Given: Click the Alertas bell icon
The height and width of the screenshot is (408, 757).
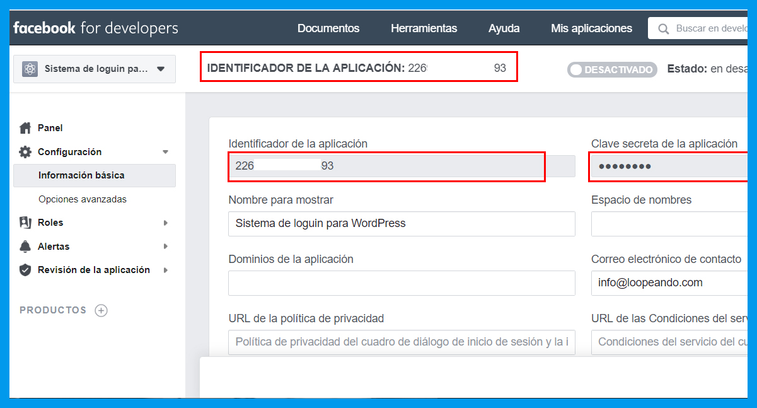Looking at the screenshot, I should tap(25, 247).
